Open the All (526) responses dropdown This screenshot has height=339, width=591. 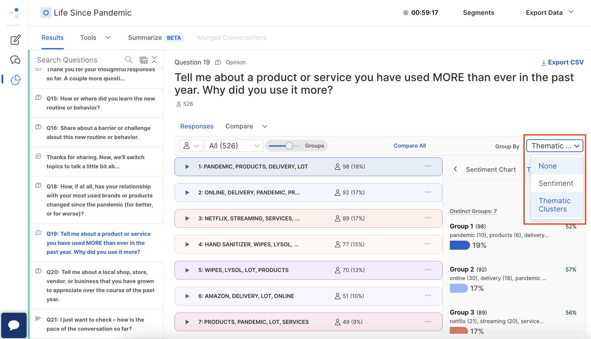tap(234, 146)
